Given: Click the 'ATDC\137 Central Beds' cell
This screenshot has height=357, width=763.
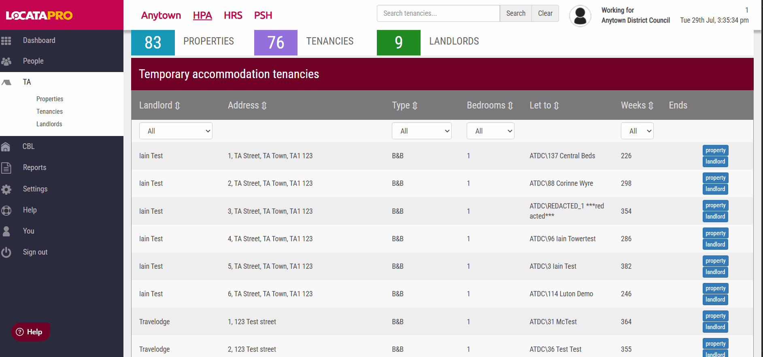Looking at the screenshot, I should click(562, 156).
